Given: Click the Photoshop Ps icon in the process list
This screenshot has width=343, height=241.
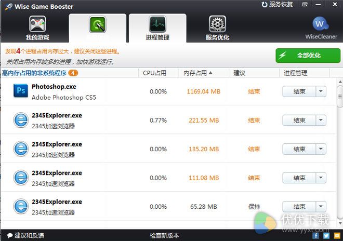Looking at the screenshot, I should pos(21,90).
